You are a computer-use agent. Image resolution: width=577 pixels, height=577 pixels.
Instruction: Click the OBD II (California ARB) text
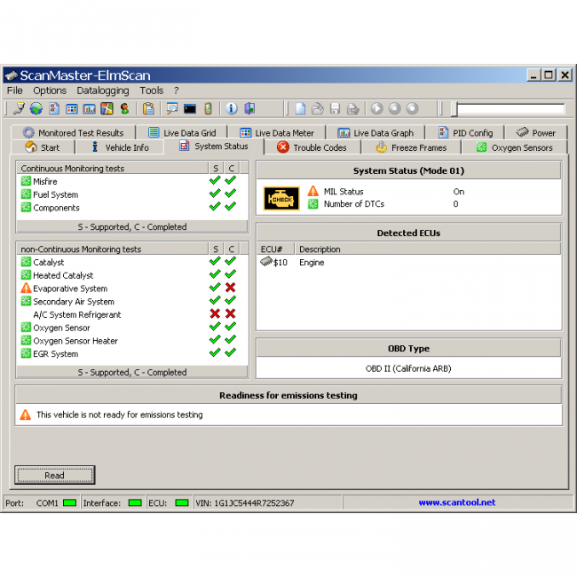point(408,368)
